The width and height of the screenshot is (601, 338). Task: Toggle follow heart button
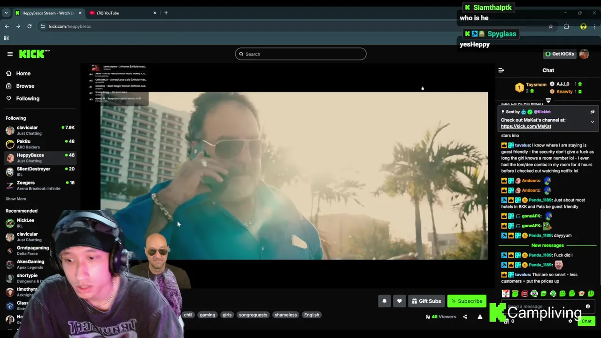[x=399, y=301]
